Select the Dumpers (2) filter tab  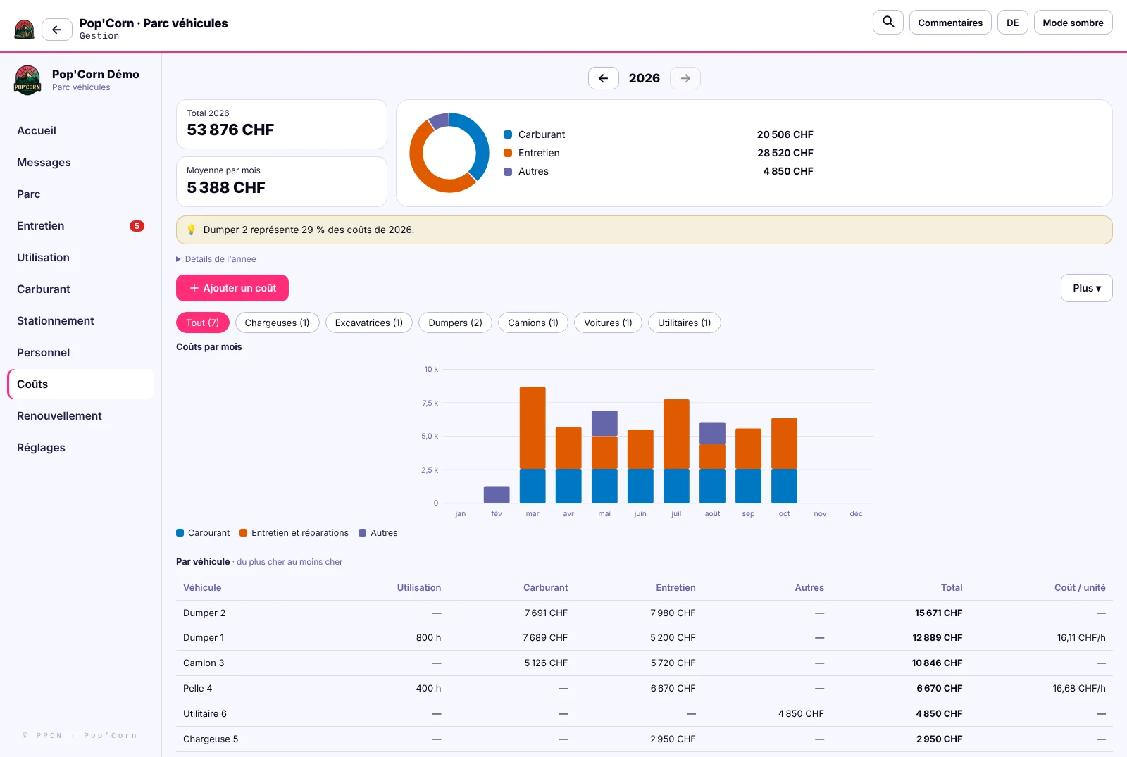455,323
